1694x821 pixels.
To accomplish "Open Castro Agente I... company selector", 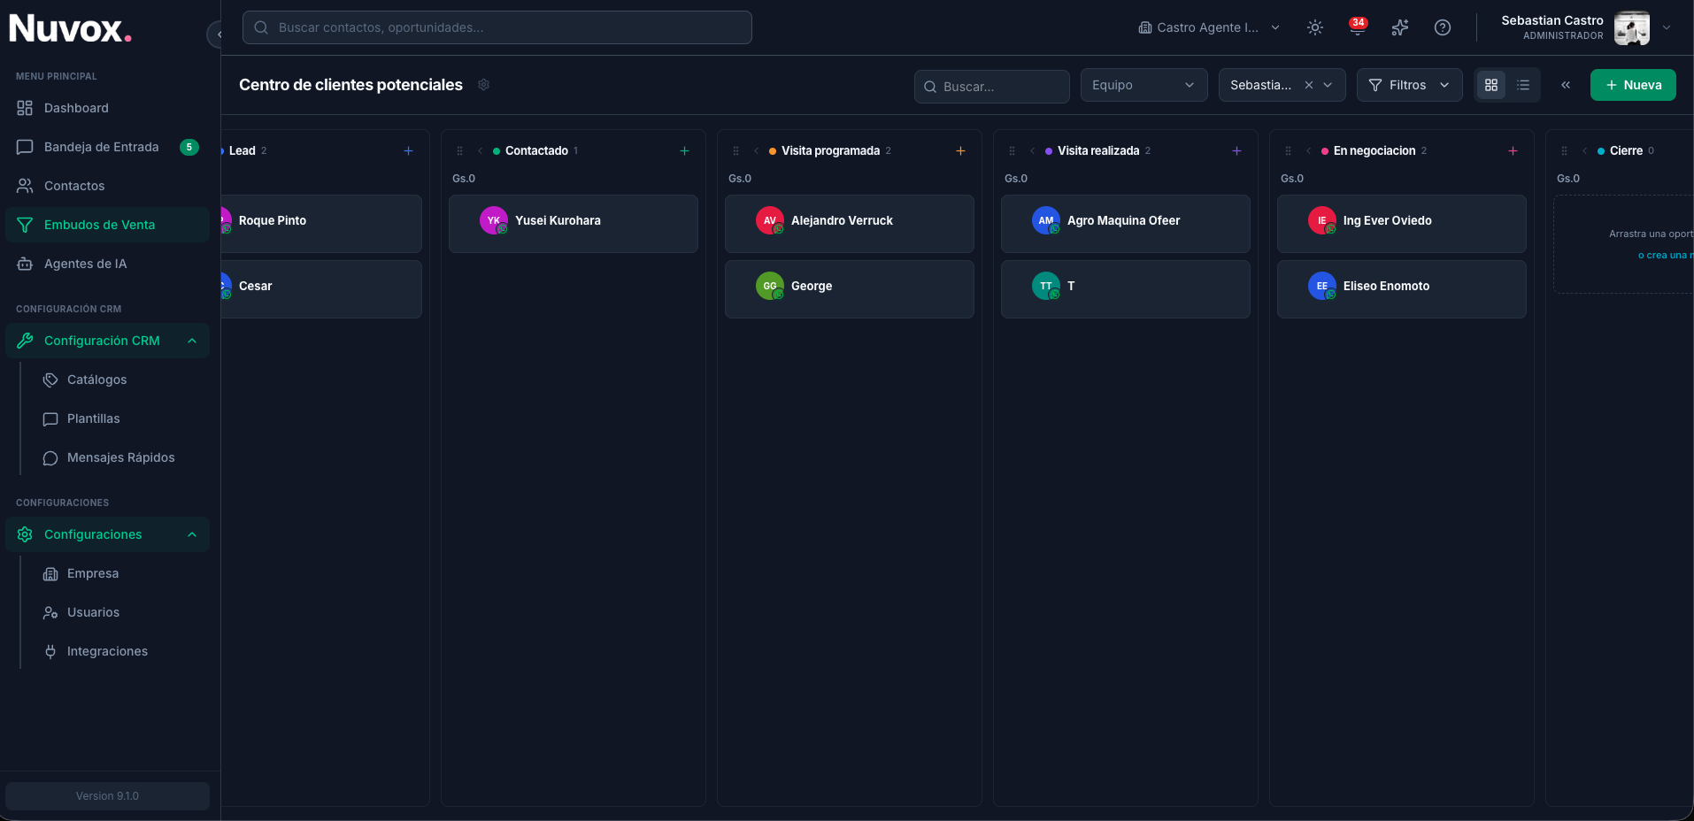I will [1209, 27].
